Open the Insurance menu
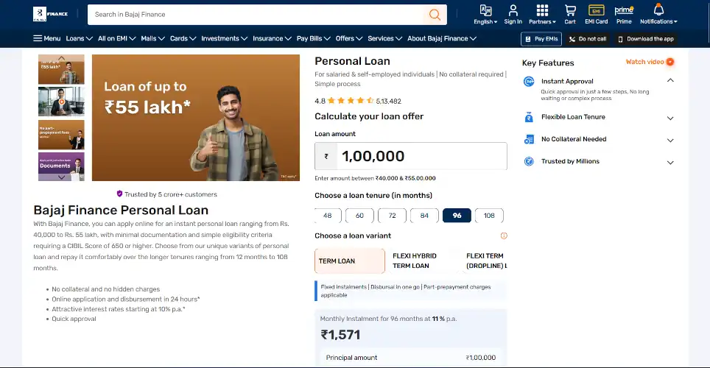Screen dimensions: 710x368 272,38
